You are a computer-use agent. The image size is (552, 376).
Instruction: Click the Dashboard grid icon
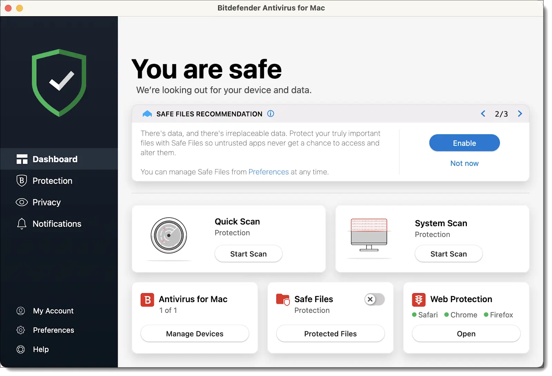point(22,159)
